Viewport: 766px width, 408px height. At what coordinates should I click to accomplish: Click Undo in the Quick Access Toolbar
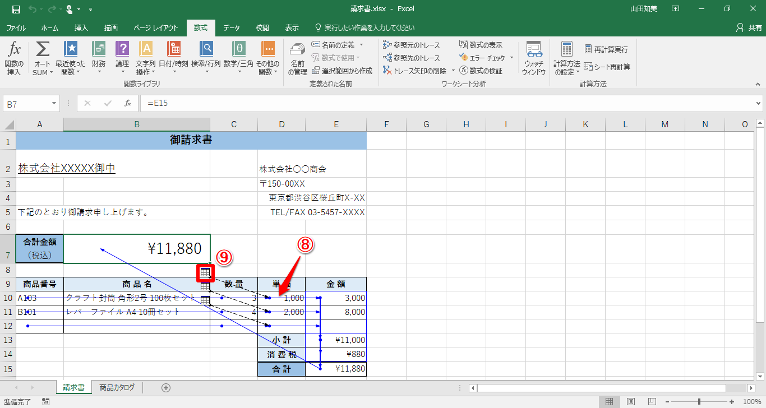(33, 9)
